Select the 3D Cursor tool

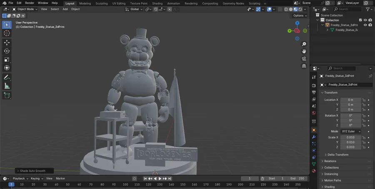click(7, 33)
